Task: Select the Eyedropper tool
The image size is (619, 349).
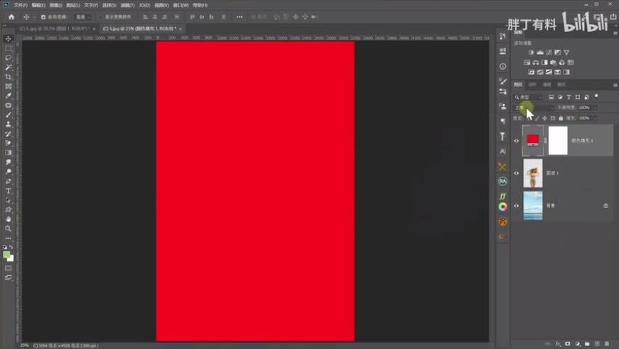Action: (9, 95)
